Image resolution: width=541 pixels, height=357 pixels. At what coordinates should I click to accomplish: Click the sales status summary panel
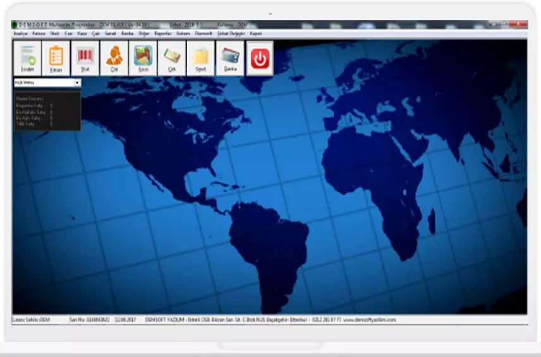point(47,111)
